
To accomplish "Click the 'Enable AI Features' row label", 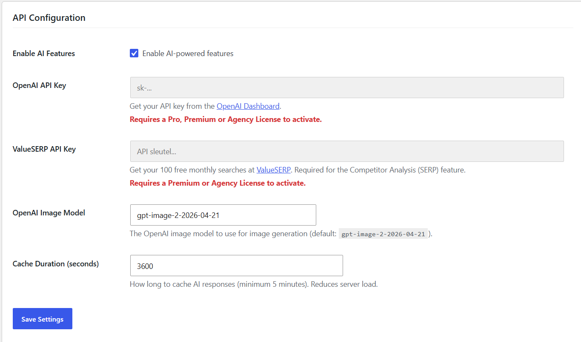I will (x=44, y=54).
